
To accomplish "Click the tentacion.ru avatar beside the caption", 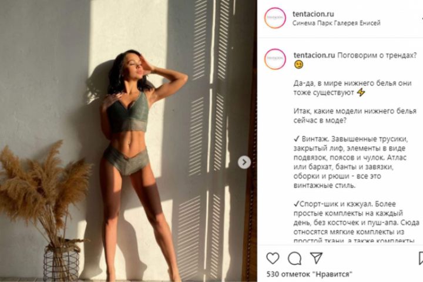I will (x=275, y=59).
